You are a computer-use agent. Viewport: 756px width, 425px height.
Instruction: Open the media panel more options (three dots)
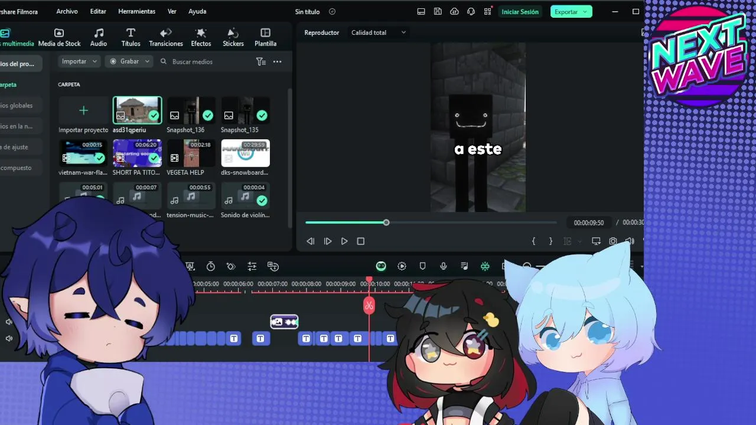click(277, 61)
